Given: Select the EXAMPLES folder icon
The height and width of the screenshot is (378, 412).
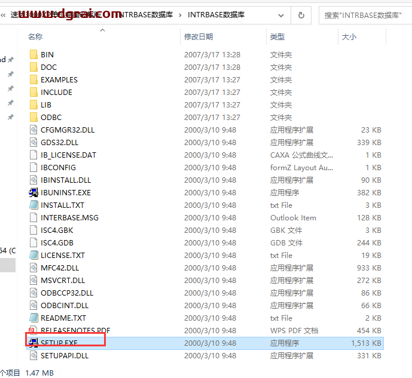Looking at the screenshot, I should [33, 80].
